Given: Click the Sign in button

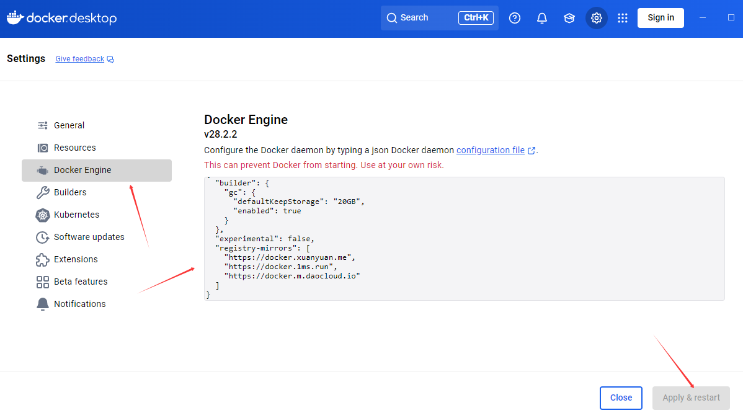Looking at the screenshot, I should (x=661, y=18).
